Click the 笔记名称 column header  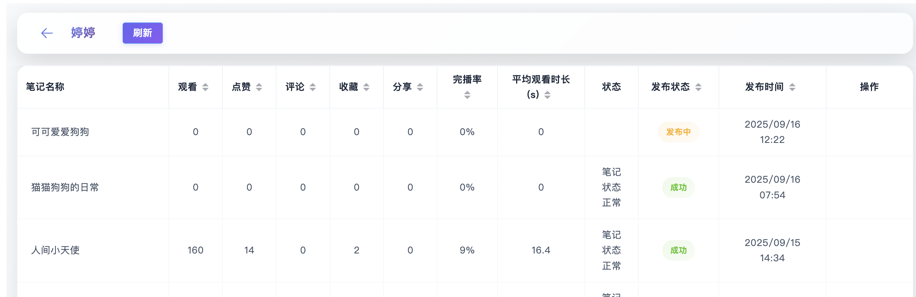(45, 87)
